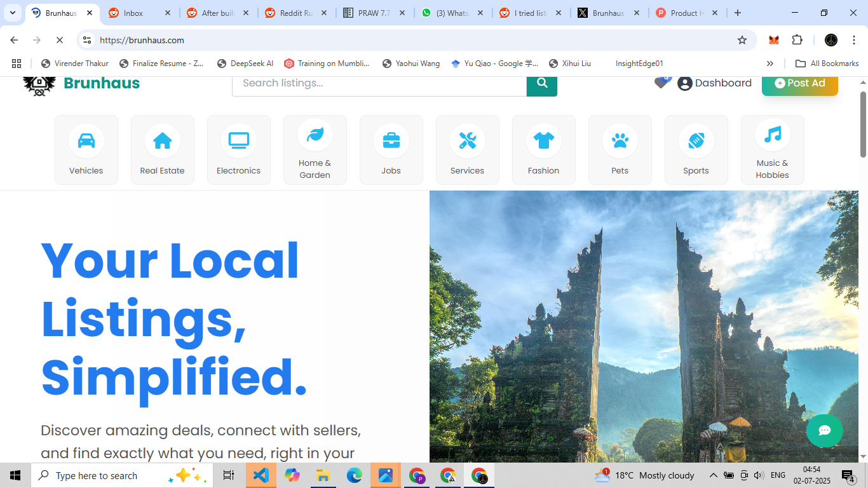Screen dimensions: 868x488
Task: Open the Xihui Liu bookmark
Action: tap(570, 64)
